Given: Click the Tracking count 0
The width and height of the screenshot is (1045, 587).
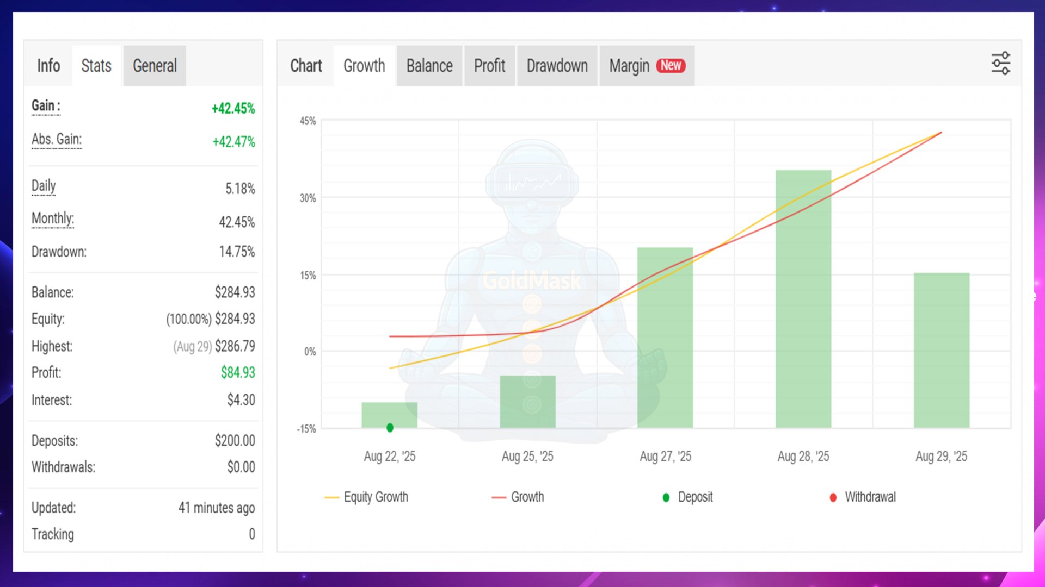Looking at the screenshot, I should coord(252,534).
